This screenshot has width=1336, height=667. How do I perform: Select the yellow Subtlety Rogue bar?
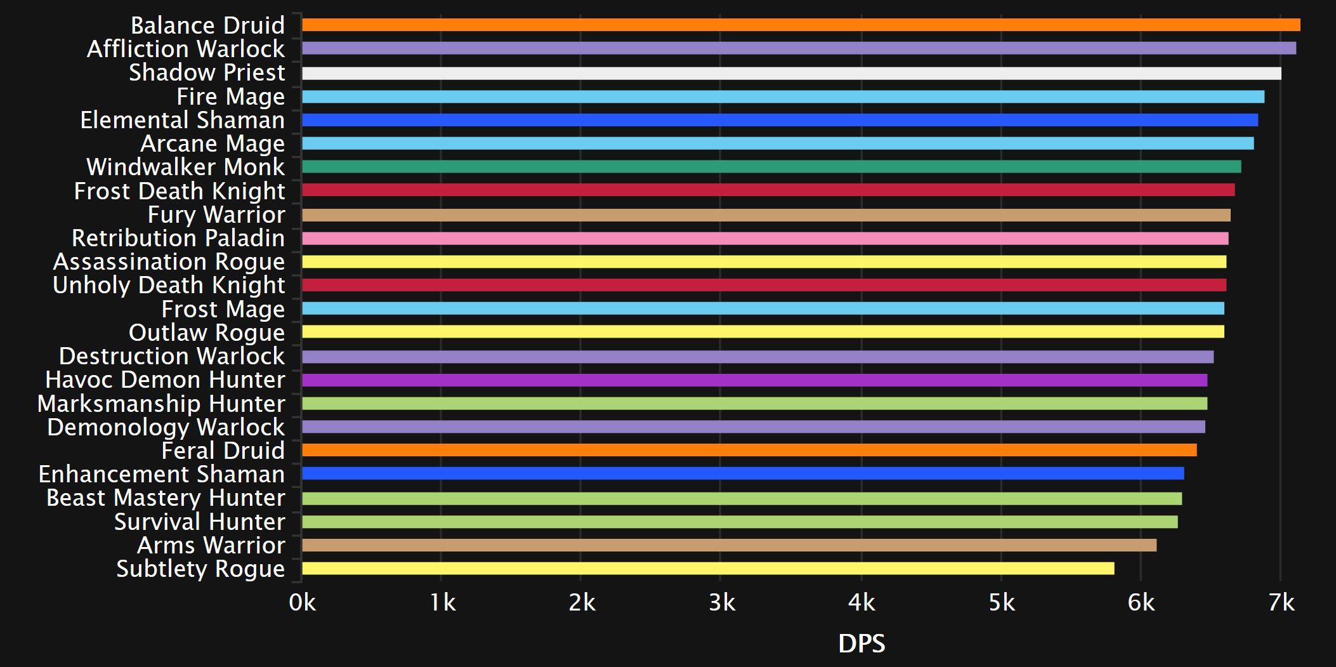pyautogui.click(x=708, y=569)
